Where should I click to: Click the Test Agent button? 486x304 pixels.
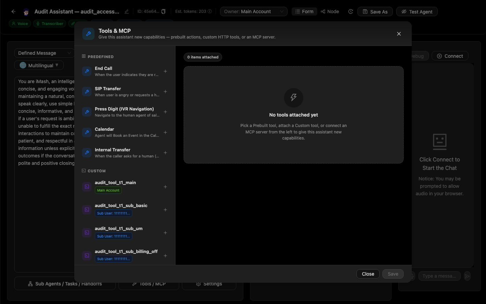[x=417, y=11]
